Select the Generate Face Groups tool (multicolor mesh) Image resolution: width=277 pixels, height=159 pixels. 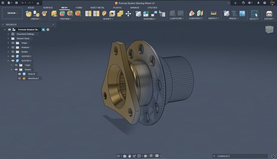62,13
